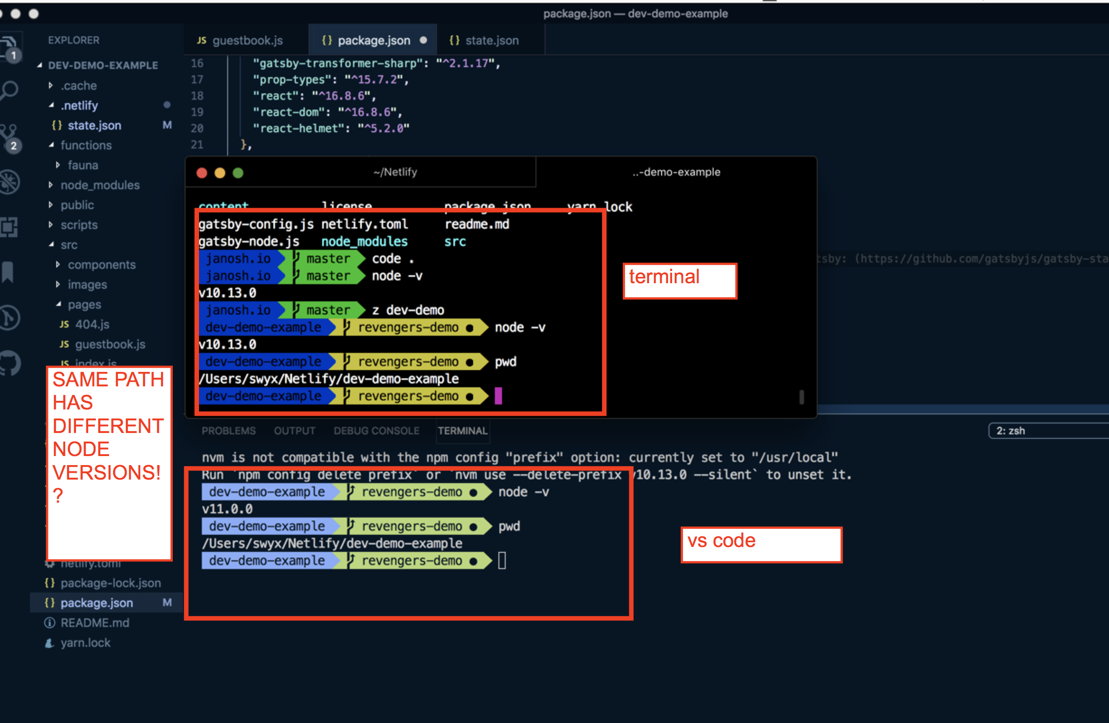
Task: Click the ~/Netlify terminal window tab
Action: tap(395, 171)
